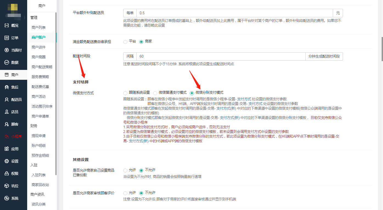Open the 数据 data chart icon
383x210 pixels.
[7, 63]
